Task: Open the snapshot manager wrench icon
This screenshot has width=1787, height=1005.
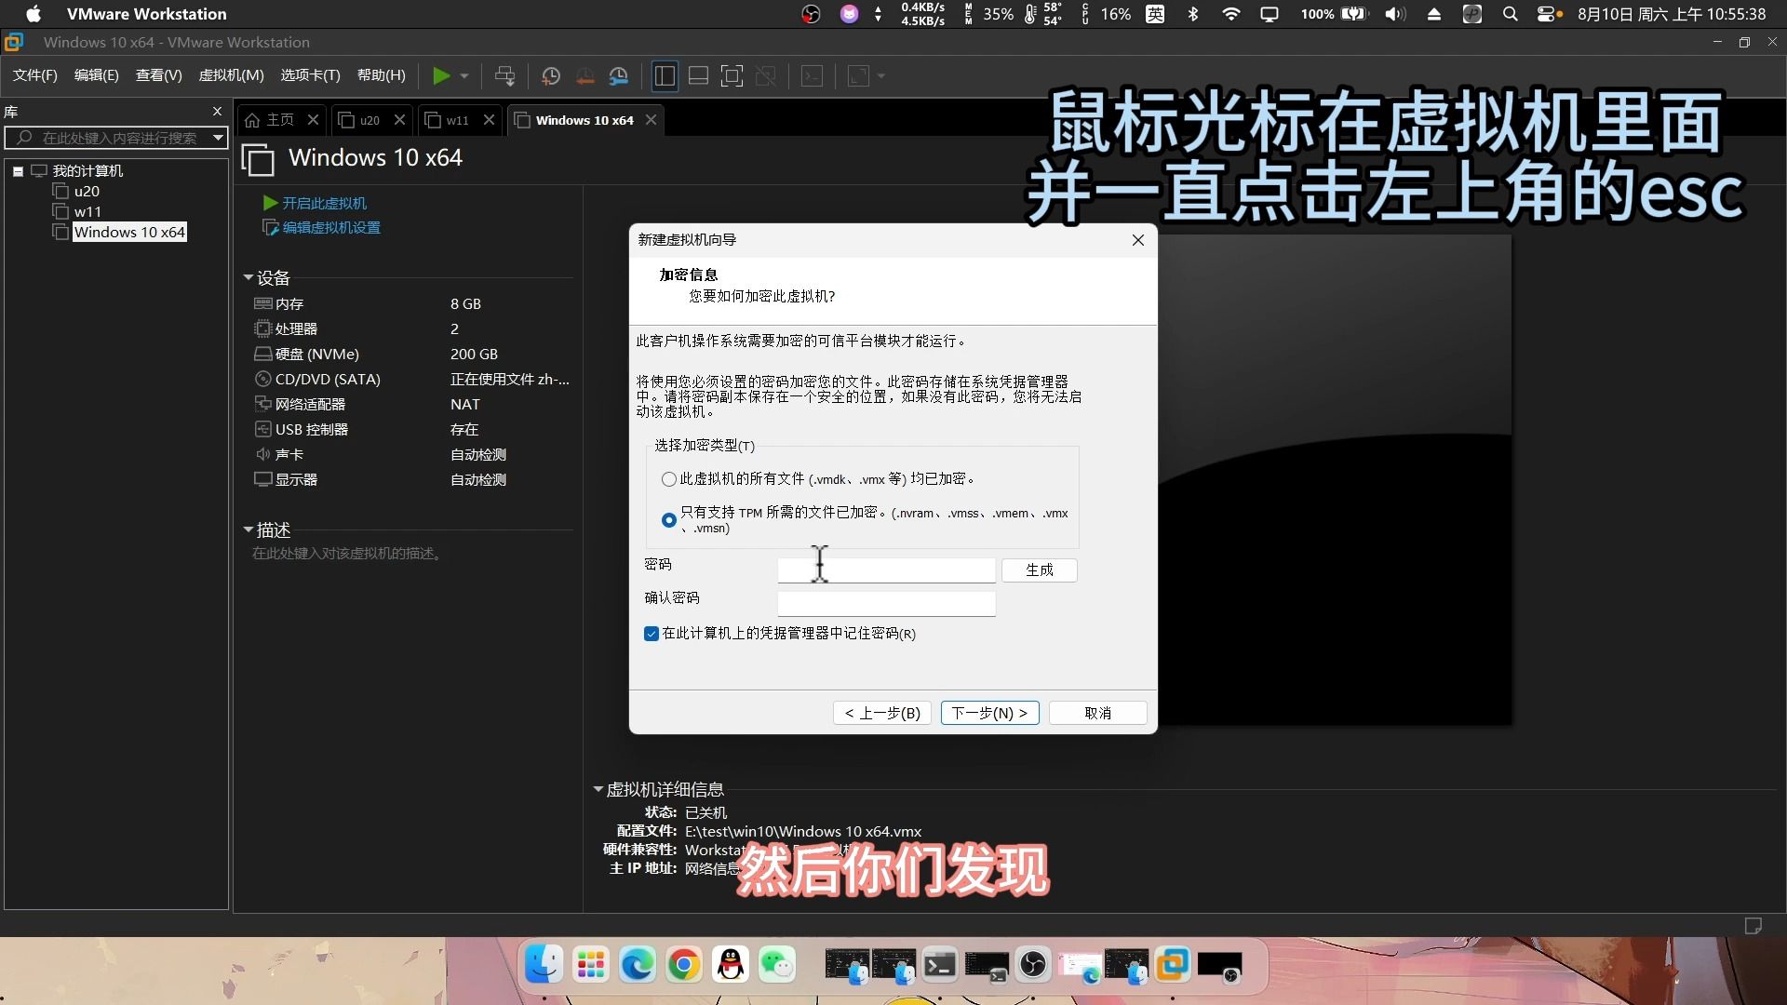Action: click(x=619, y=76)
